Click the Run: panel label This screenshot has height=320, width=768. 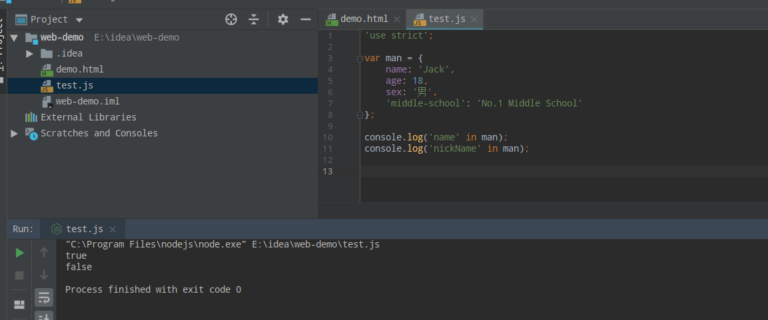coord(23,229)
